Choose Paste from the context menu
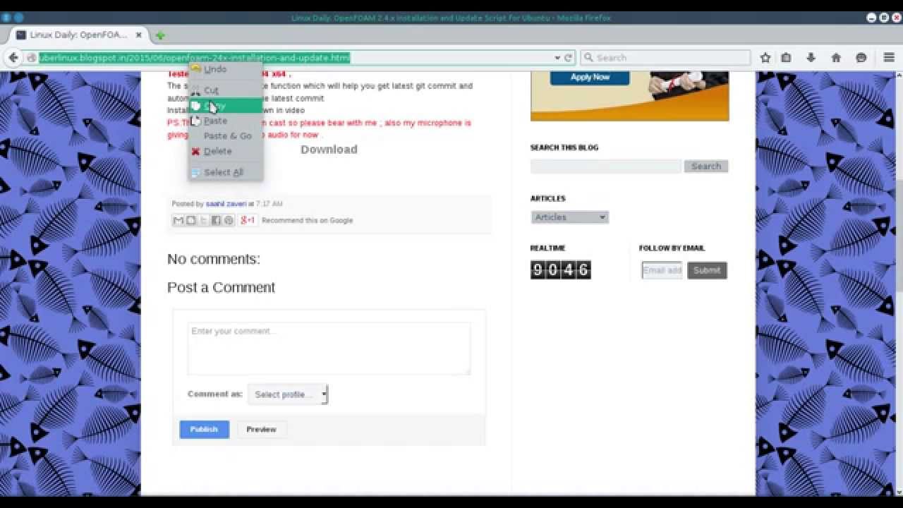903x508 pixels. point(225,121)
